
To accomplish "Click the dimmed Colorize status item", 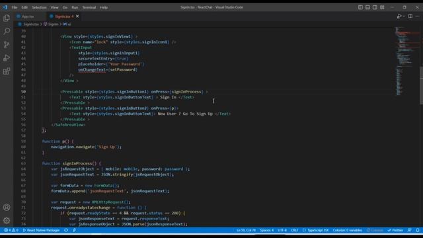I will [x=375, y=230].
